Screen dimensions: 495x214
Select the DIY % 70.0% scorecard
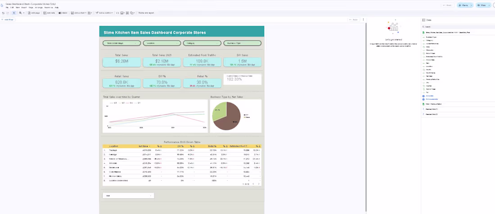(162, 83)
